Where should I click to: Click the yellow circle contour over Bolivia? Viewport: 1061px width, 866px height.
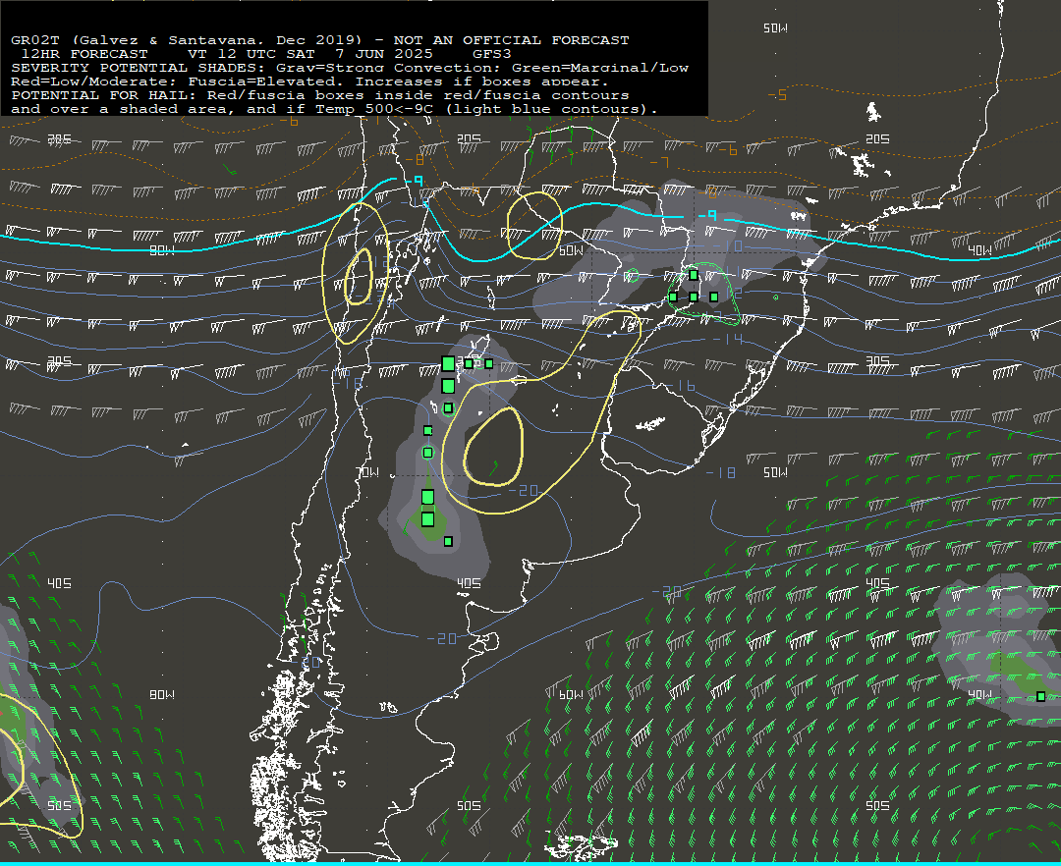[534, 226]
